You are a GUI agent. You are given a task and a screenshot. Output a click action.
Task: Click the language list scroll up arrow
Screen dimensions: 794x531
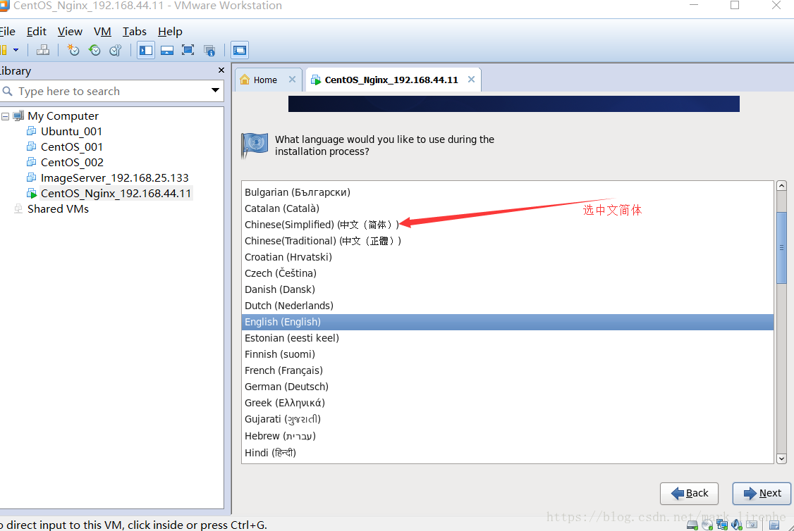[781, 186]
